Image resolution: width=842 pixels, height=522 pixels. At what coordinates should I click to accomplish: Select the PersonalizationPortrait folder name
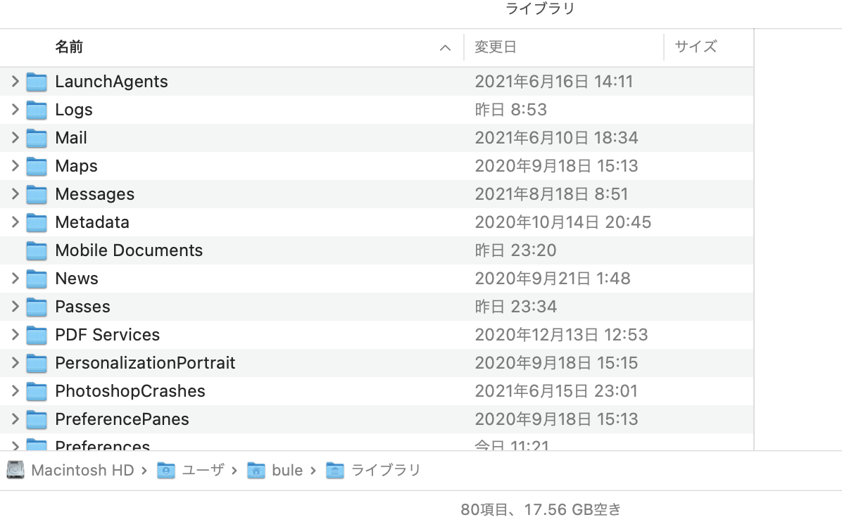pos(145,363)
